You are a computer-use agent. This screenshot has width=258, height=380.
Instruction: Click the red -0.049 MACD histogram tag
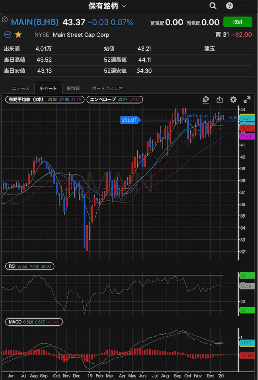click(x=247, y=356)
